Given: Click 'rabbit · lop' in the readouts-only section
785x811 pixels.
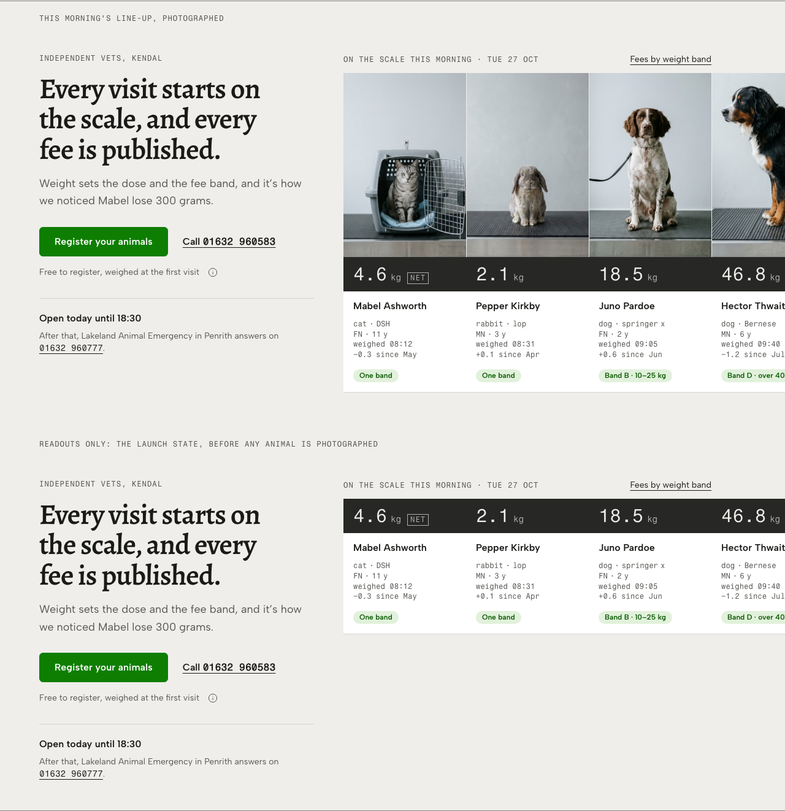Looking at the screenshot, I should pyautogui.click(x=501, y=566).
